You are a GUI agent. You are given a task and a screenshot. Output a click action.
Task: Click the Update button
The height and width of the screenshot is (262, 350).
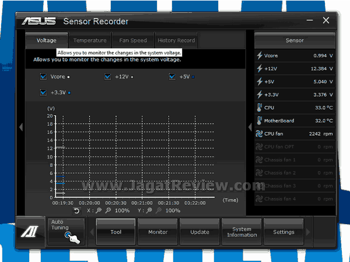click(199, 232)
